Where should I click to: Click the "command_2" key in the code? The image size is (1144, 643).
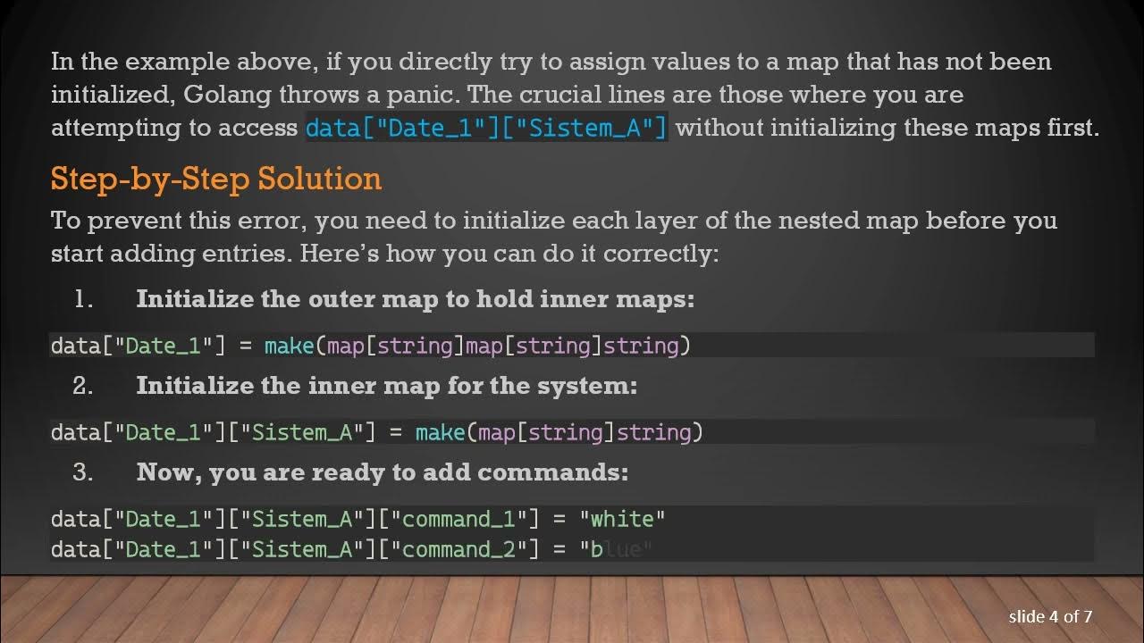[x=458, y=549]
